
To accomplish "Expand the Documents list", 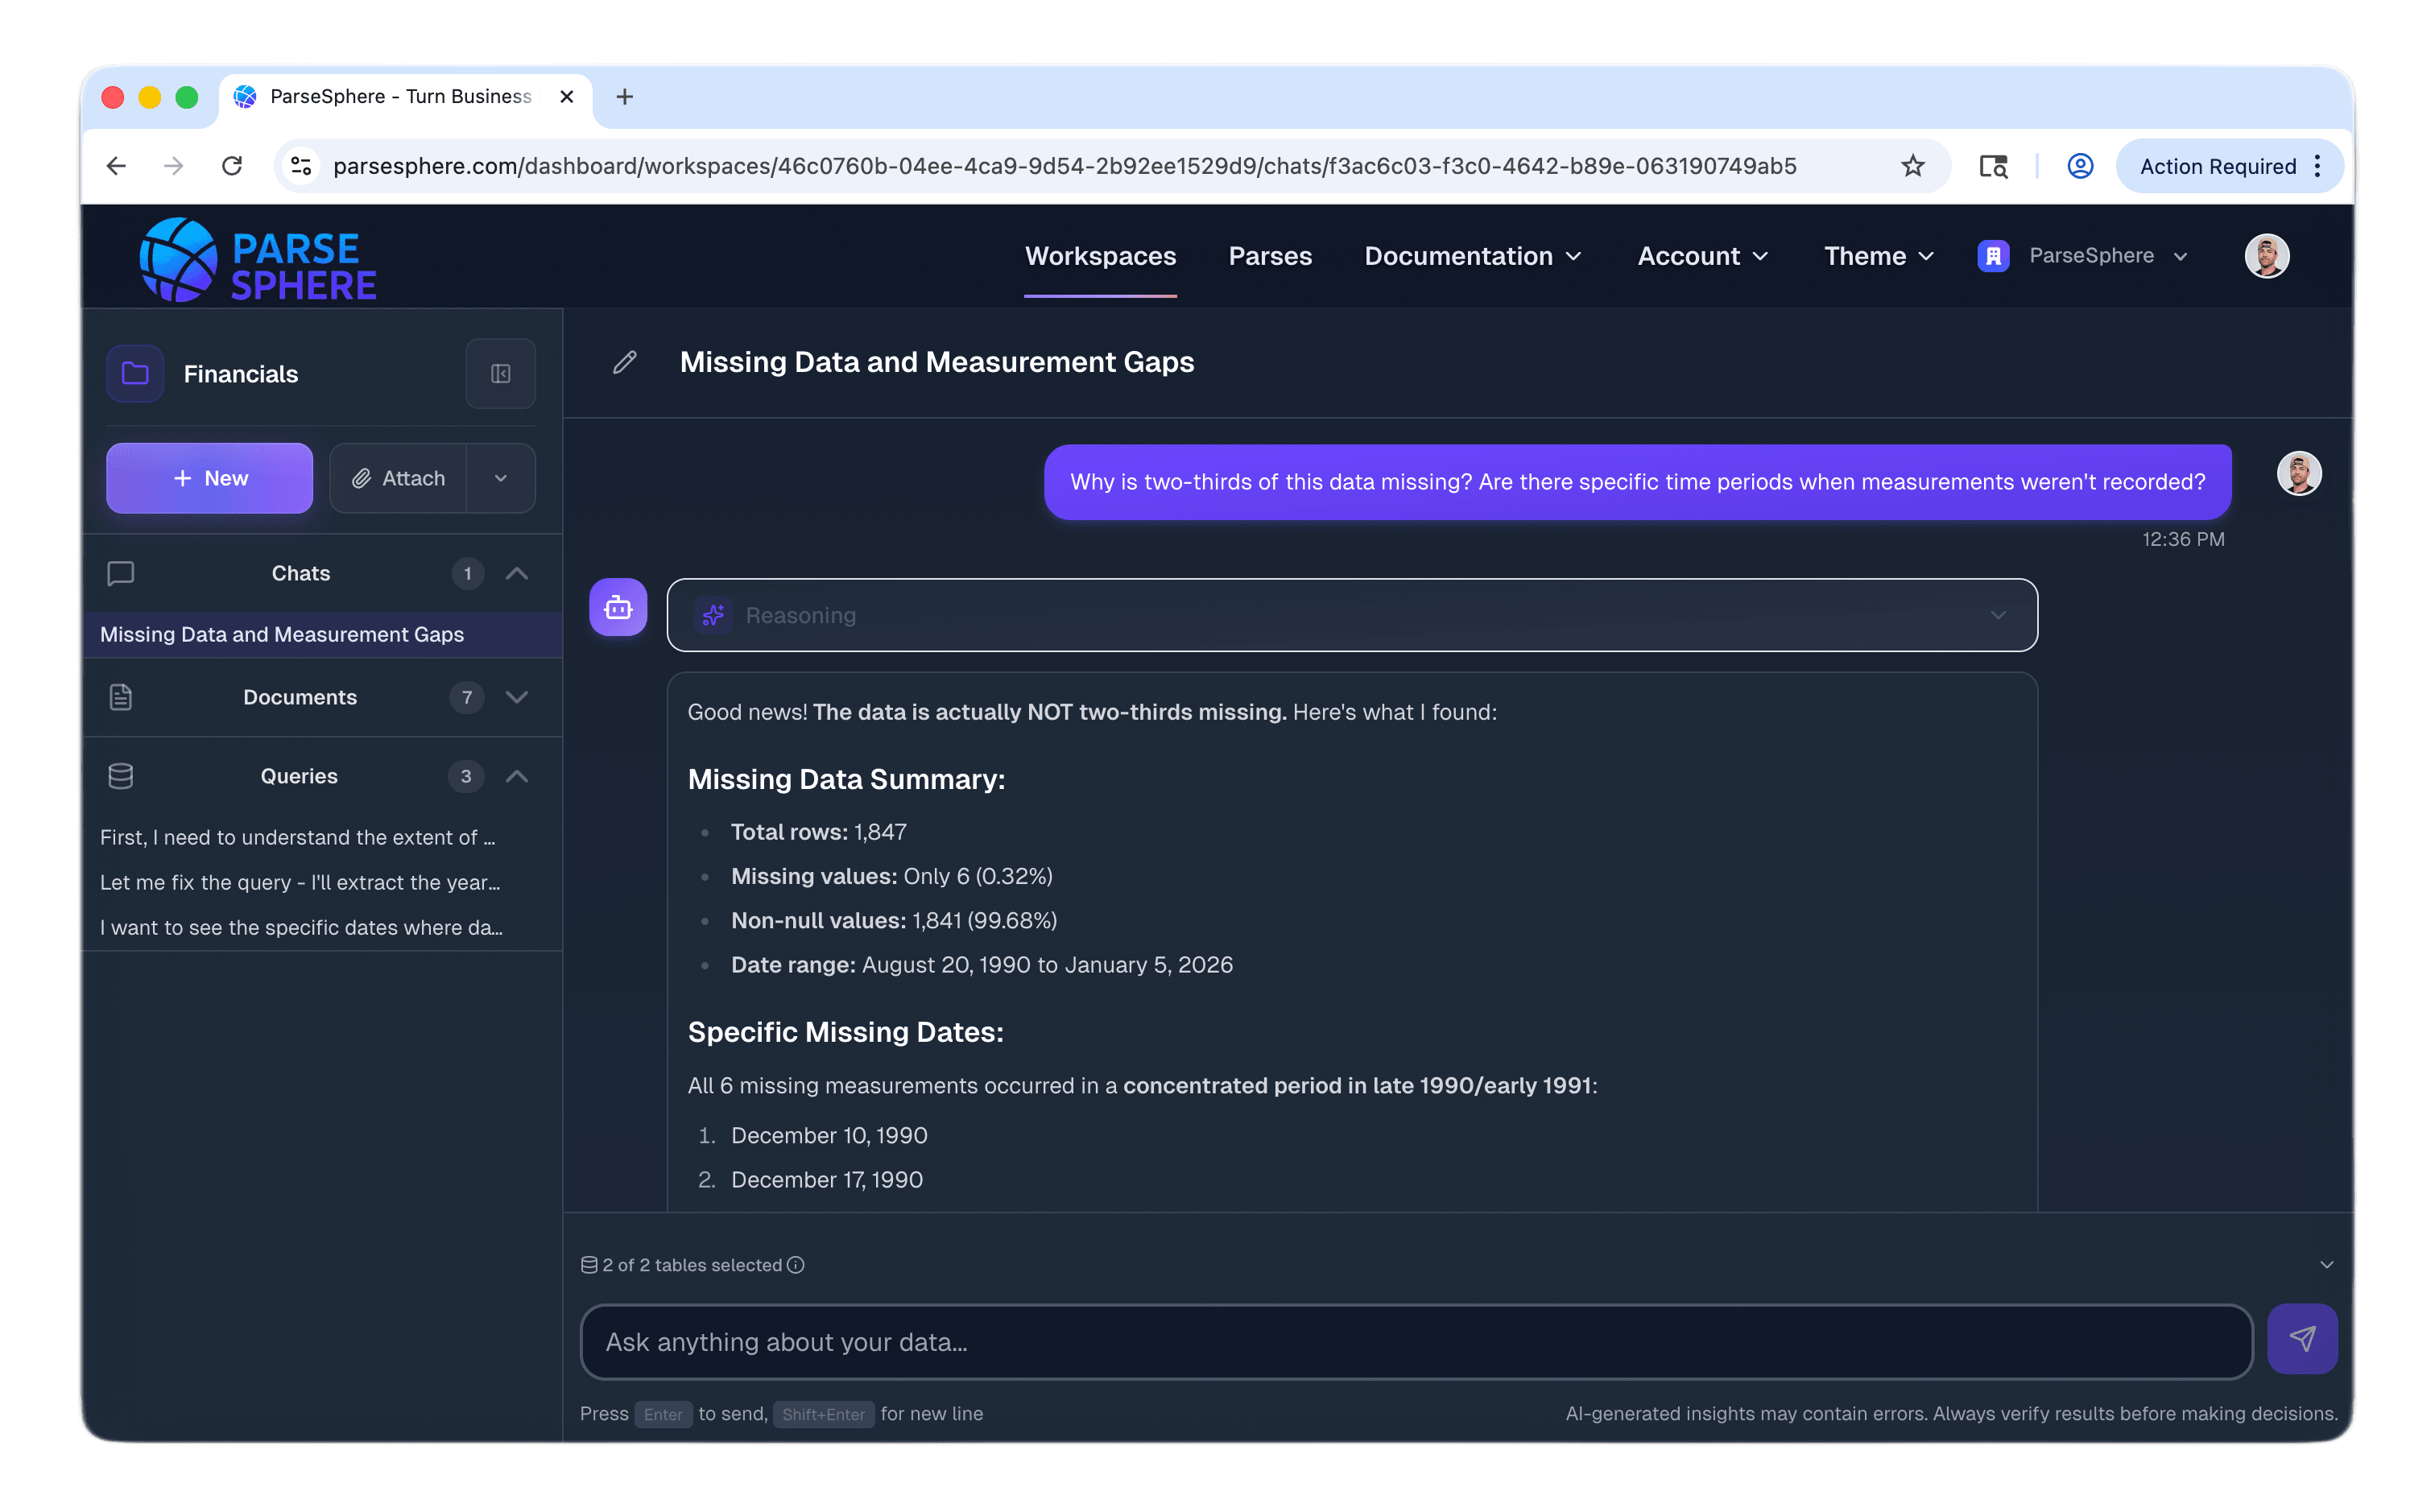I will [x=517, y=697].
